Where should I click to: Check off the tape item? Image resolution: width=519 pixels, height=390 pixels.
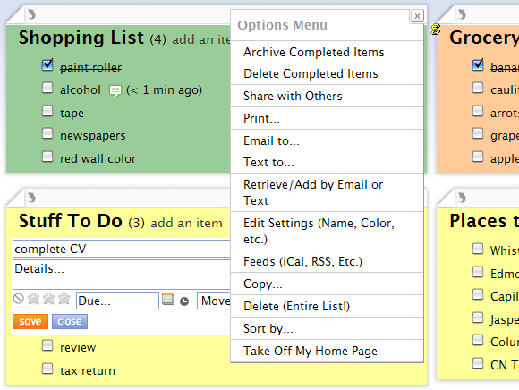coord(47,111)
